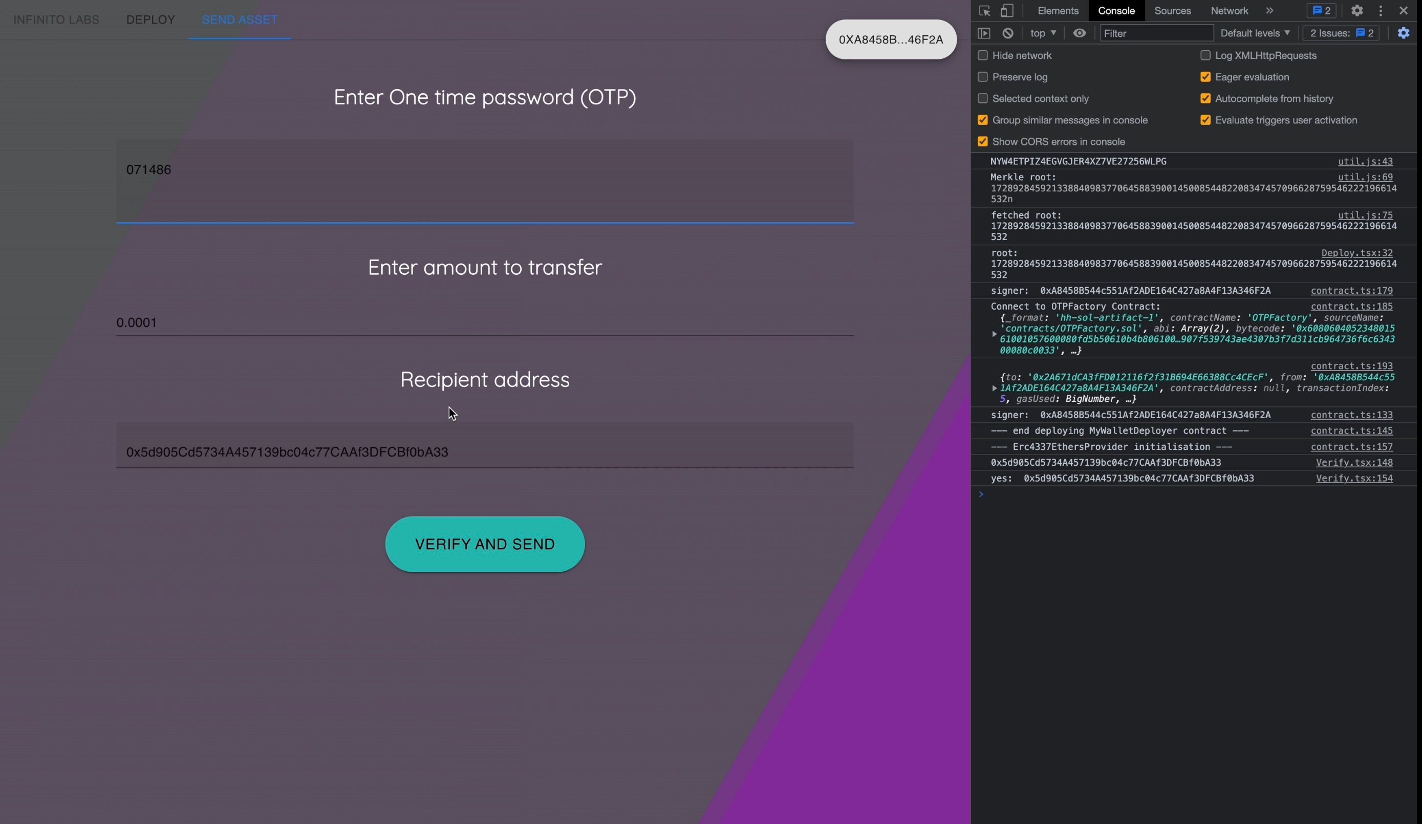Image resolution: width=1422 pixels, height=824 pixels.
Task: Focus the Recipient address input field
Action: [485, 445]
